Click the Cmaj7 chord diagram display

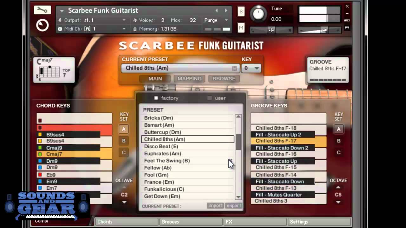point(54,70)
